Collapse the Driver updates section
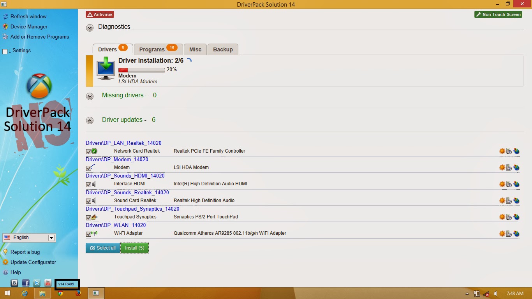This screenshot has height=299, width=532. pos(90,120)
